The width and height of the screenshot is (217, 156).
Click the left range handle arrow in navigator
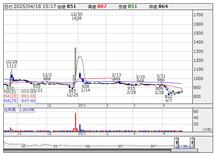click(176, 143)
